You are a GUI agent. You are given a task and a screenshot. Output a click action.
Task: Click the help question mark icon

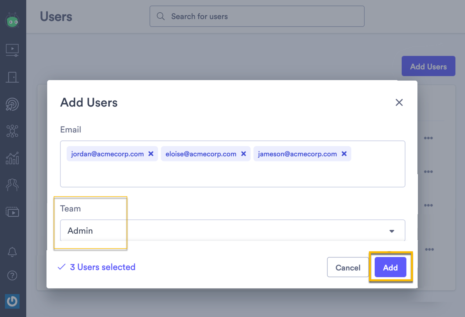click(x=12, y=275)
